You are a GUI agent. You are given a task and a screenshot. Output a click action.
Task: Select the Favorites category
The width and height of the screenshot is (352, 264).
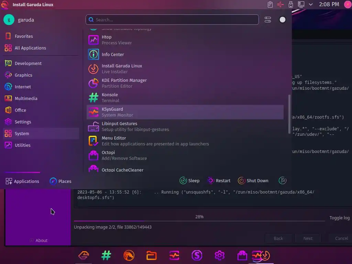click(41, 36)
